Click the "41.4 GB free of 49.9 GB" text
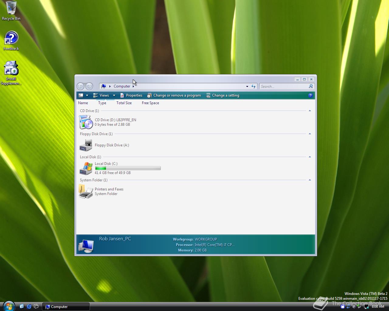Screen dimensions: 389x311 [x=113, y=173]
